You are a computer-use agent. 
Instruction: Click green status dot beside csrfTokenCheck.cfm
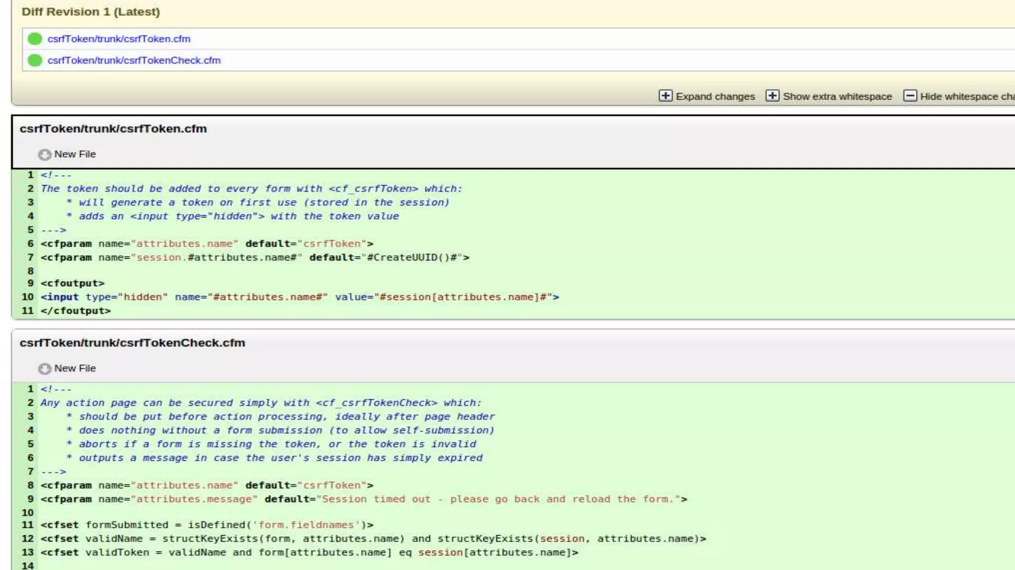tap(35, 60)
